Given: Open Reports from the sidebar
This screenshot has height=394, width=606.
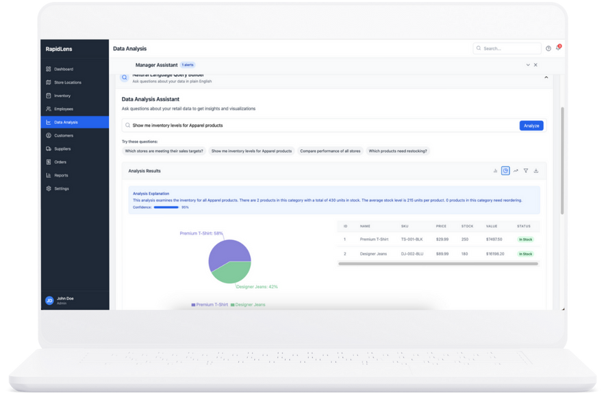Looking at the screenshot, I should click(x=75, y=175).
